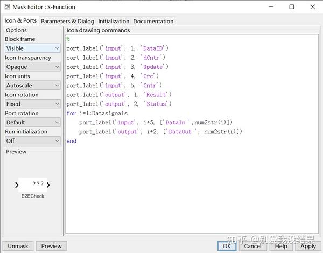Open the Initialization tab

tap(114, 21)
